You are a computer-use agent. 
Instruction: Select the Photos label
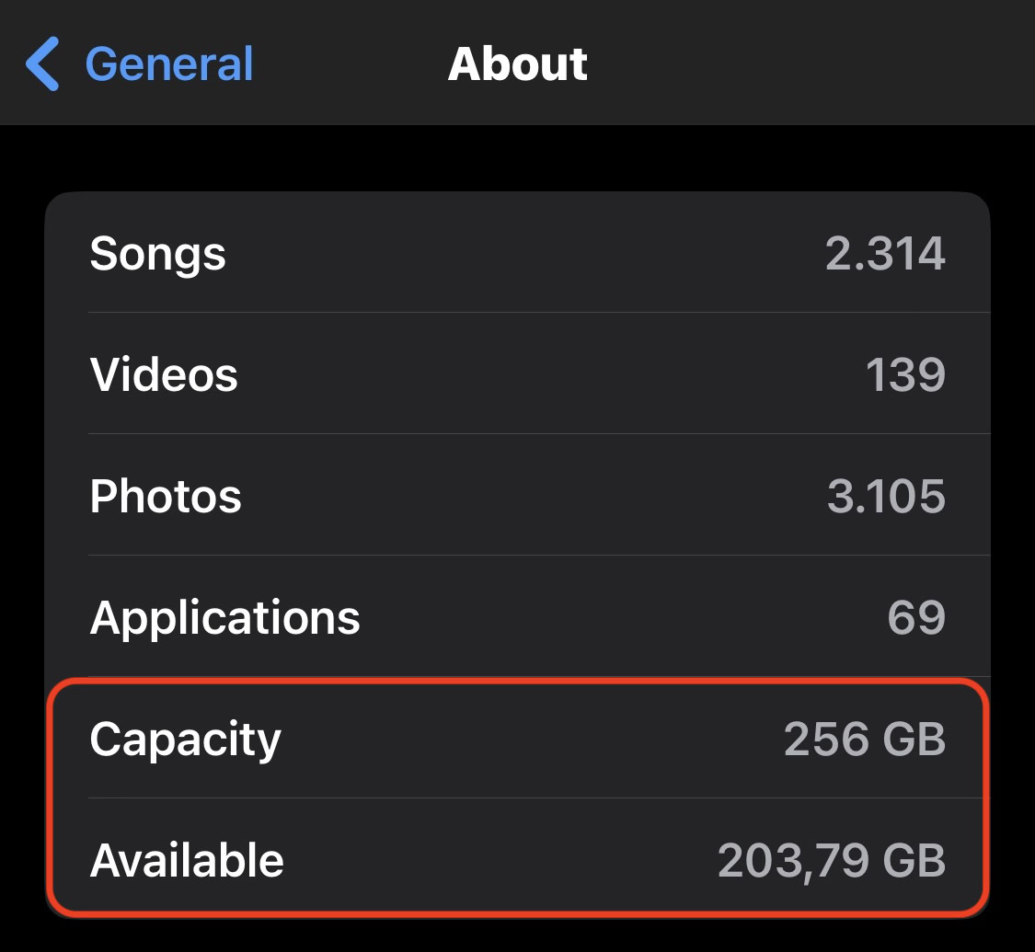166,497
